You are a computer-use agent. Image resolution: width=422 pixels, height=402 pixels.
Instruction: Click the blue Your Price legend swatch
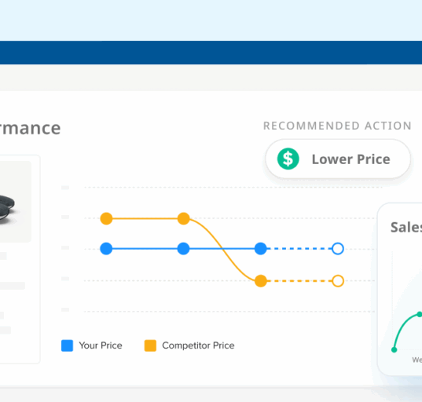(67, 345)
